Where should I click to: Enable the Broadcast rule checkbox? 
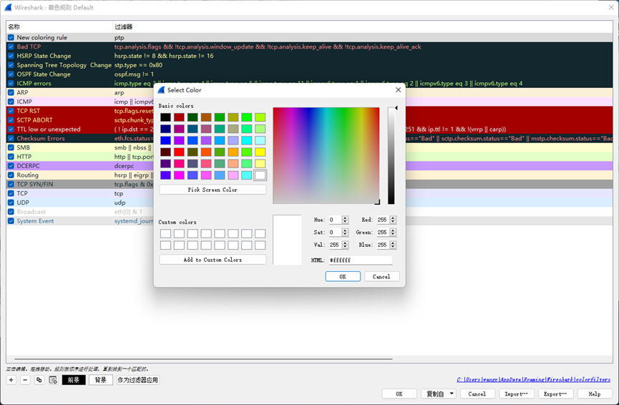pos(11,212)
